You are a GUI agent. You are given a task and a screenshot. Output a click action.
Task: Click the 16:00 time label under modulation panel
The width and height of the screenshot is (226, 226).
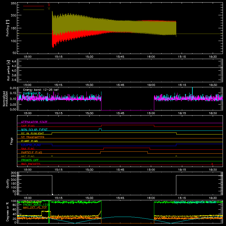pos(151,113)
